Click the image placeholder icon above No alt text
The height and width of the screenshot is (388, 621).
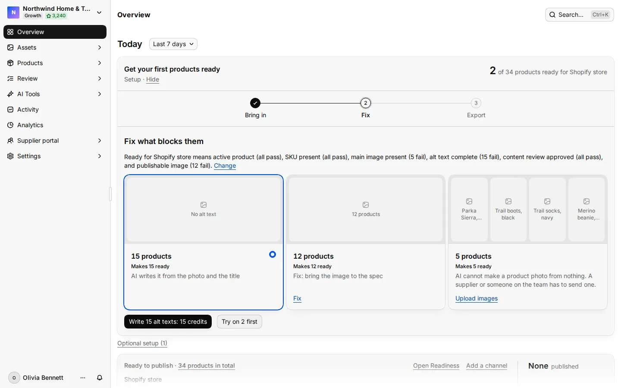click(x=204, y=205)
